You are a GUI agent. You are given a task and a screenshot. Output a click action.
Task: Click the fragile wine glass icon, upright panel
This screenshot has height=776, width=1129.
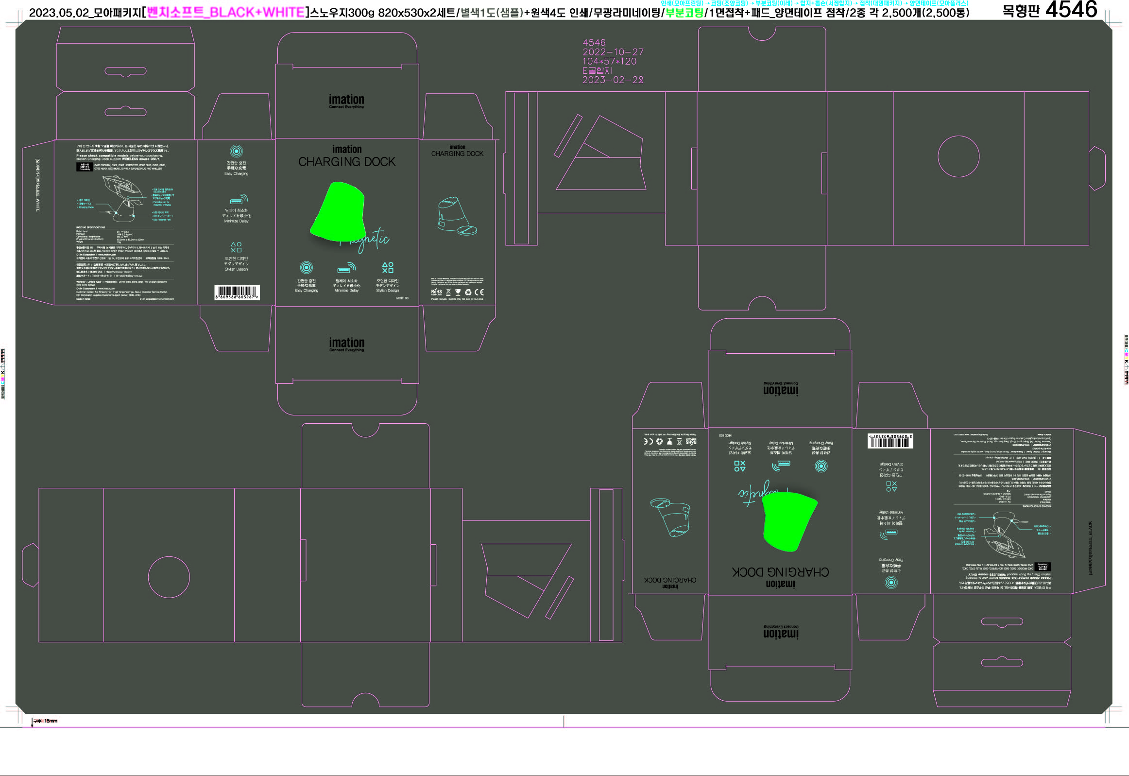click(x=458, y=292)
